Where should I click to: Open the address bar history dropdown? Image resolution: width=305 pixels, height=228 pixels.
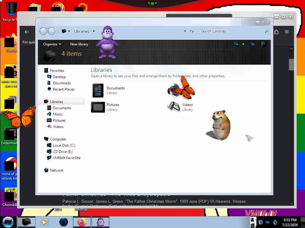tap(185, 31)
